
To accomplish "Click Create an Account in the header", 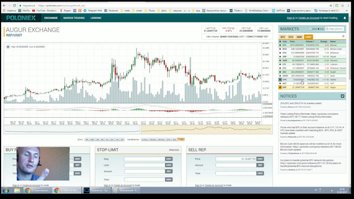I will click(309, 18).
